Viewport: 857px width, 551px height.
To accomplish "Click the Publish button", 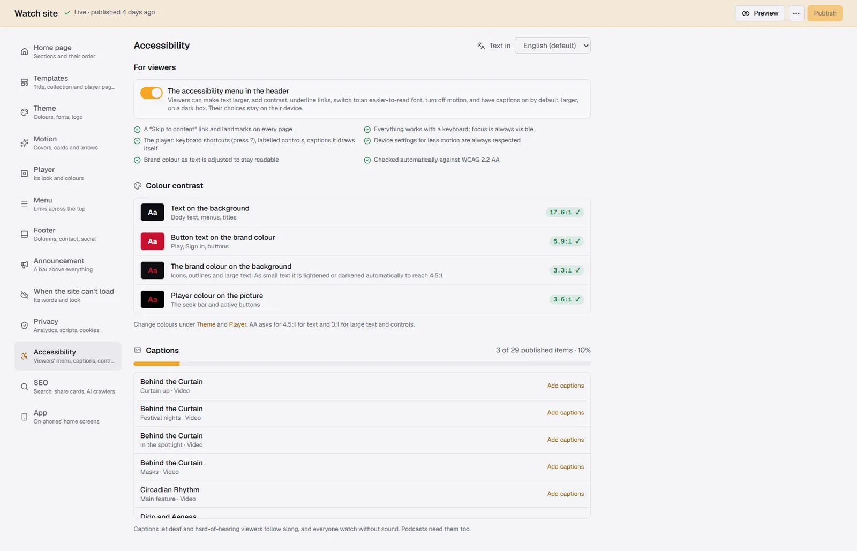I will pyautogui.click(x=825, y=13).
